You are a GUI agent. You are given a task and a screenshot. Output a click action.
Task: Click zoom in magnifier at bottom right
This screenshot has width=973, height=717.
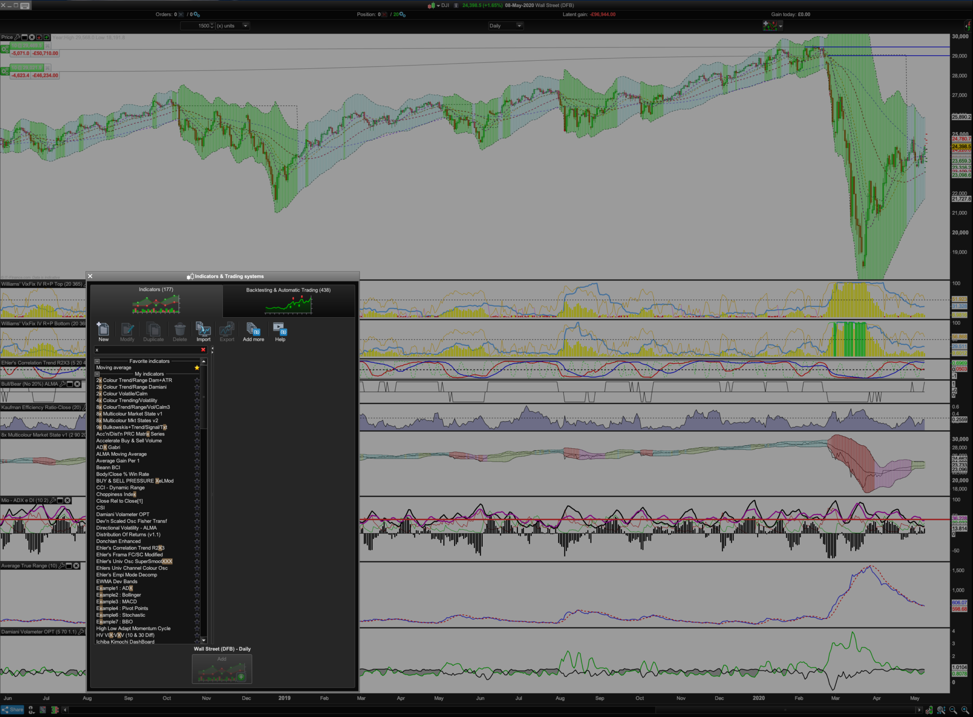pos(965,710)
